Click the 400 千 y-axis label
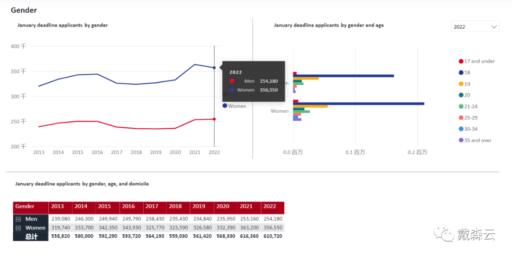Viewport: 512px width, 257px height. point(18,46)
